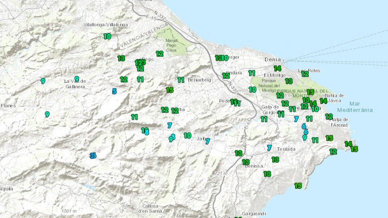Click the 13 marker inside Montgó park
The height and width of the screenshot is (218, 388).
288,81
